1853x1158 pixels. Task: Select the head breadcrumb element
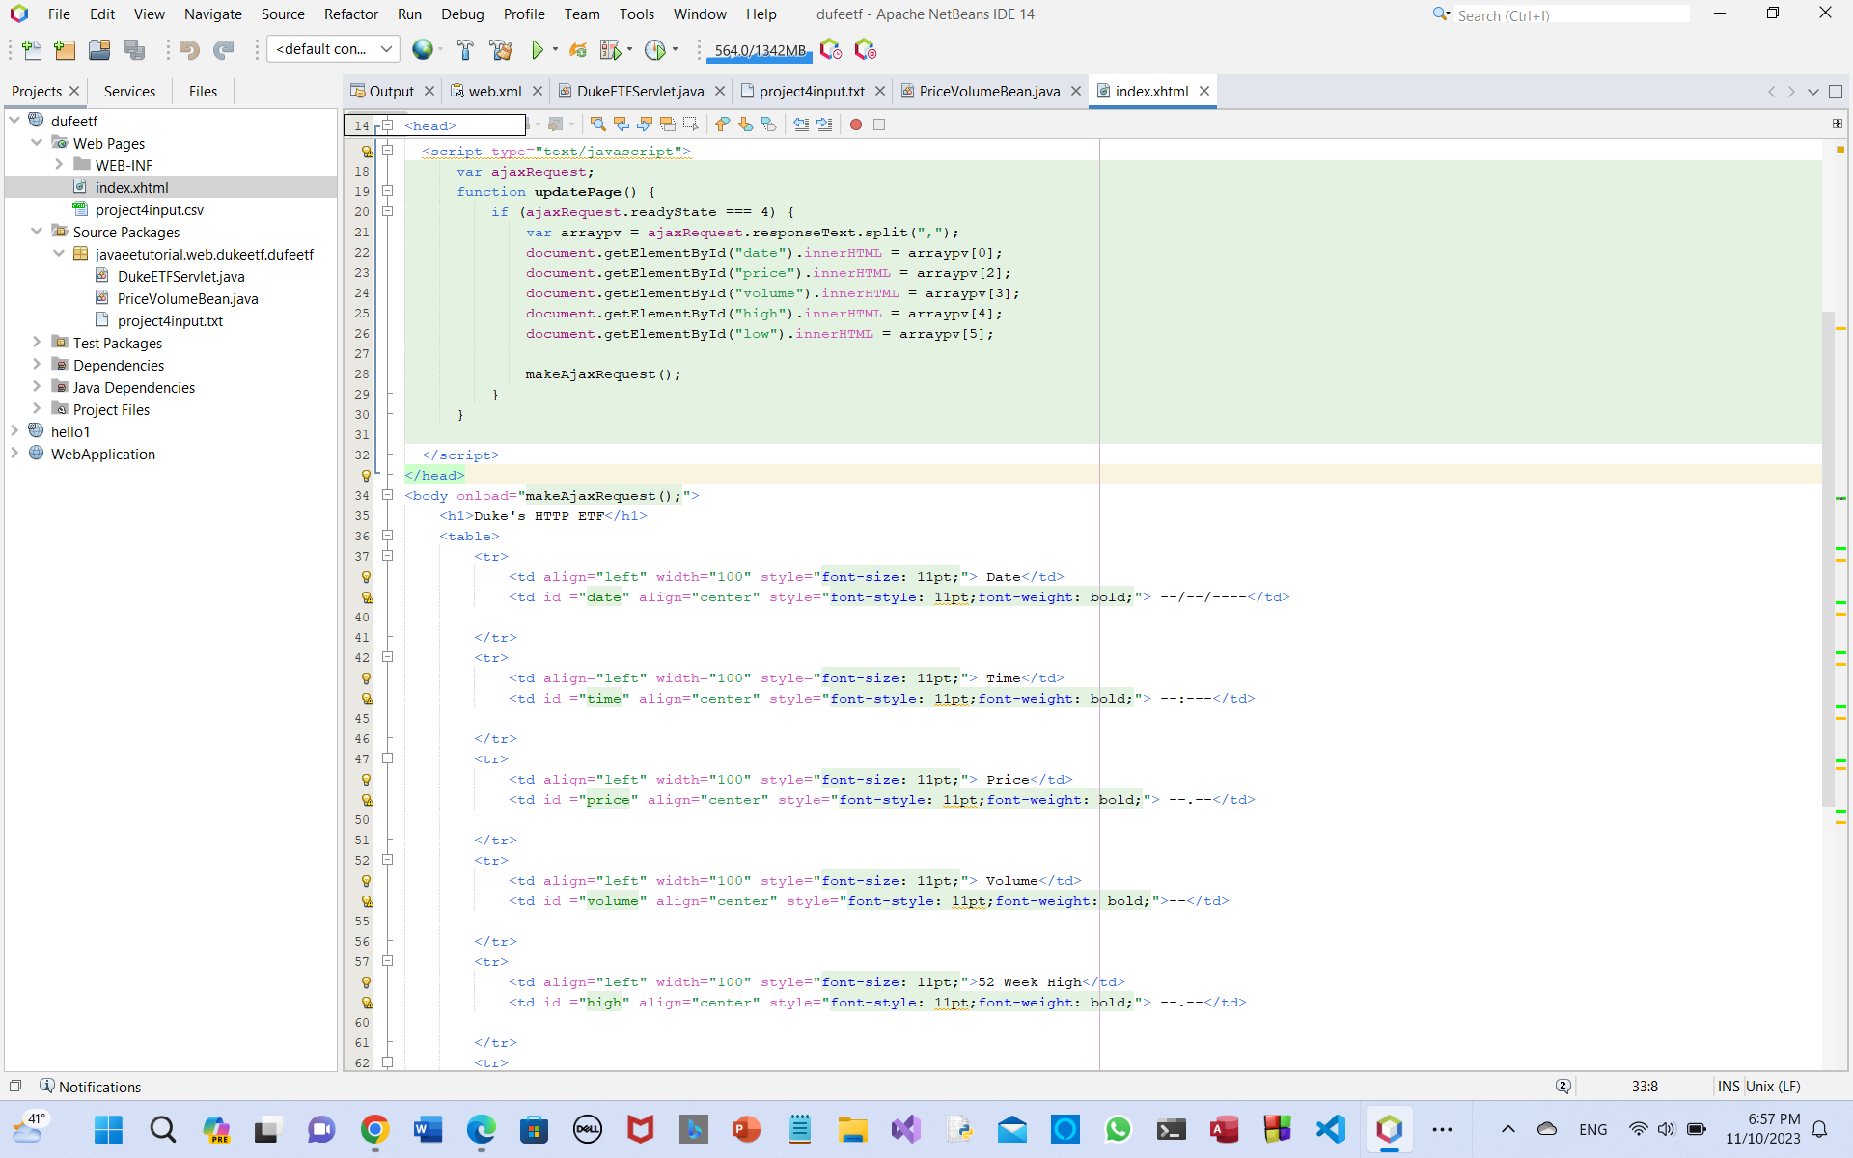click(430, 125)
